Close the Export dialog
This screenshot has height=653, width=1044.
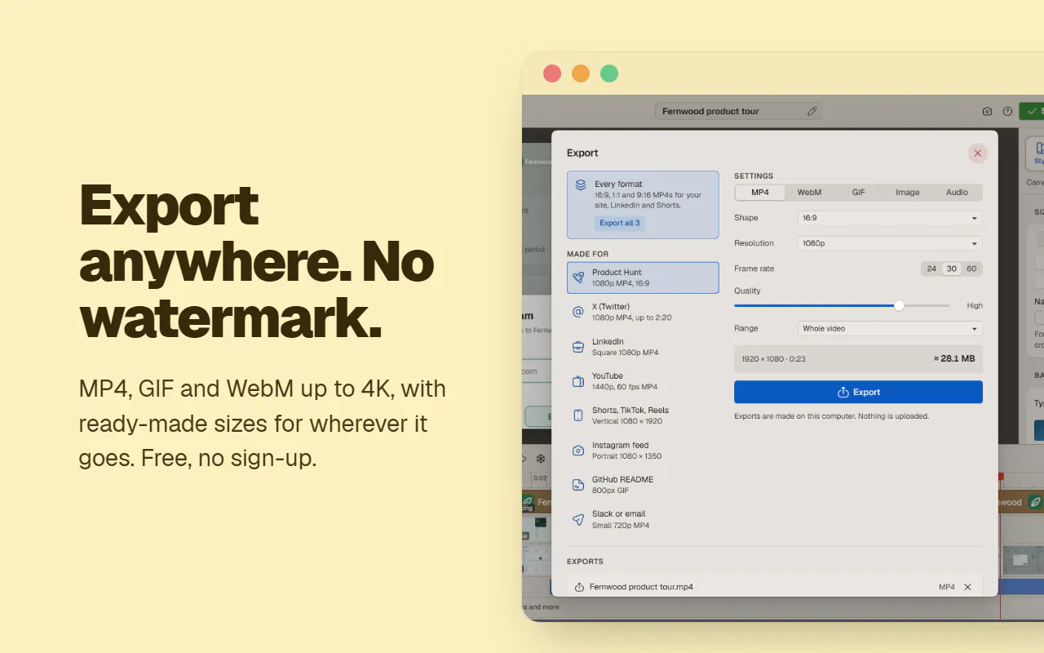click(x=978, y=153)
